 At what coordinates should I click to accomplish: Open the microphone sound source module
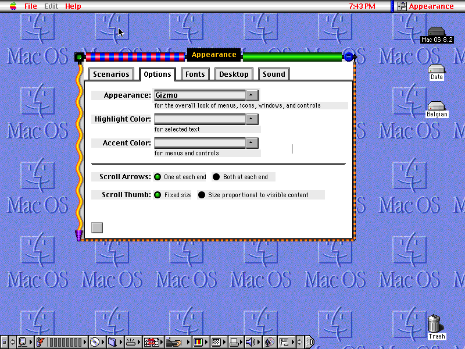click(x=269, y=342)
